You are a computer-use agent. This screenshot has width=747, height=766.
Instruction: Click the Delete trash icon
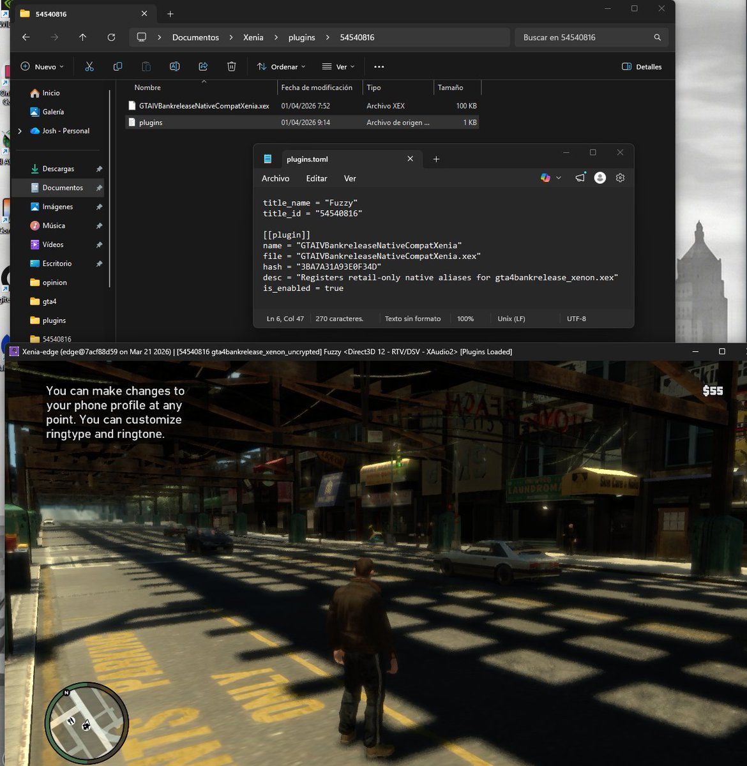[231, 66]
